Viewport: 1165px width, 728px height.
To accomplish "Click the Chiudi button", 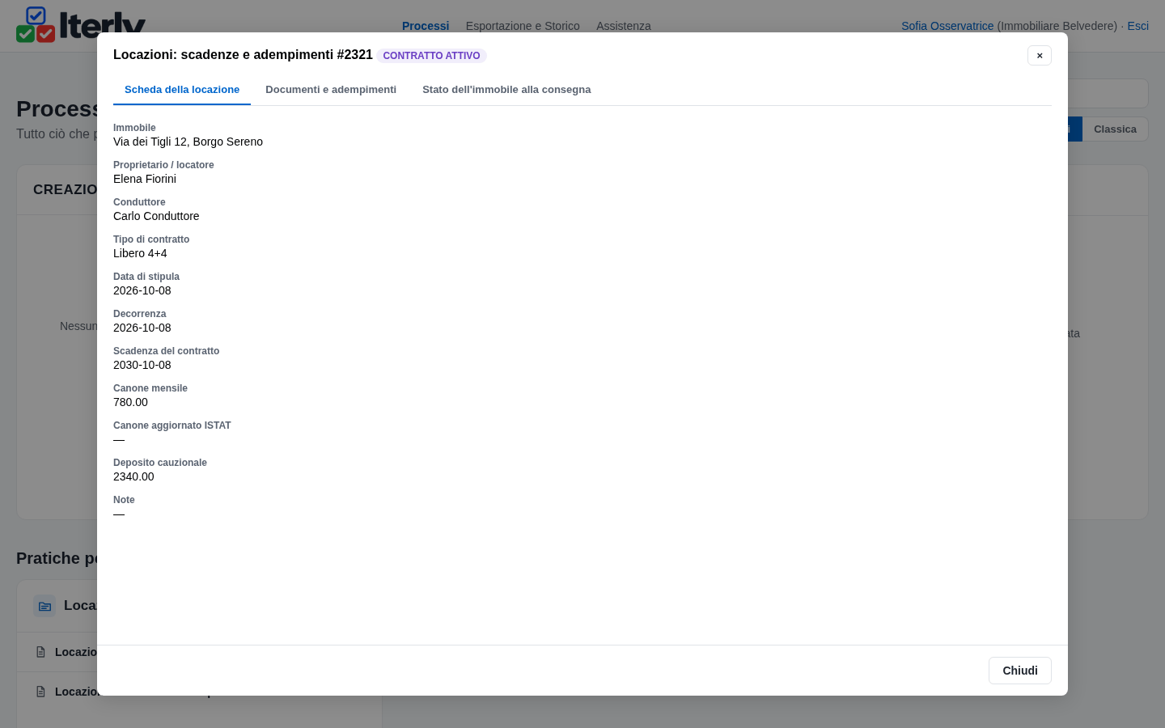I will click(x=1020, y=671).
